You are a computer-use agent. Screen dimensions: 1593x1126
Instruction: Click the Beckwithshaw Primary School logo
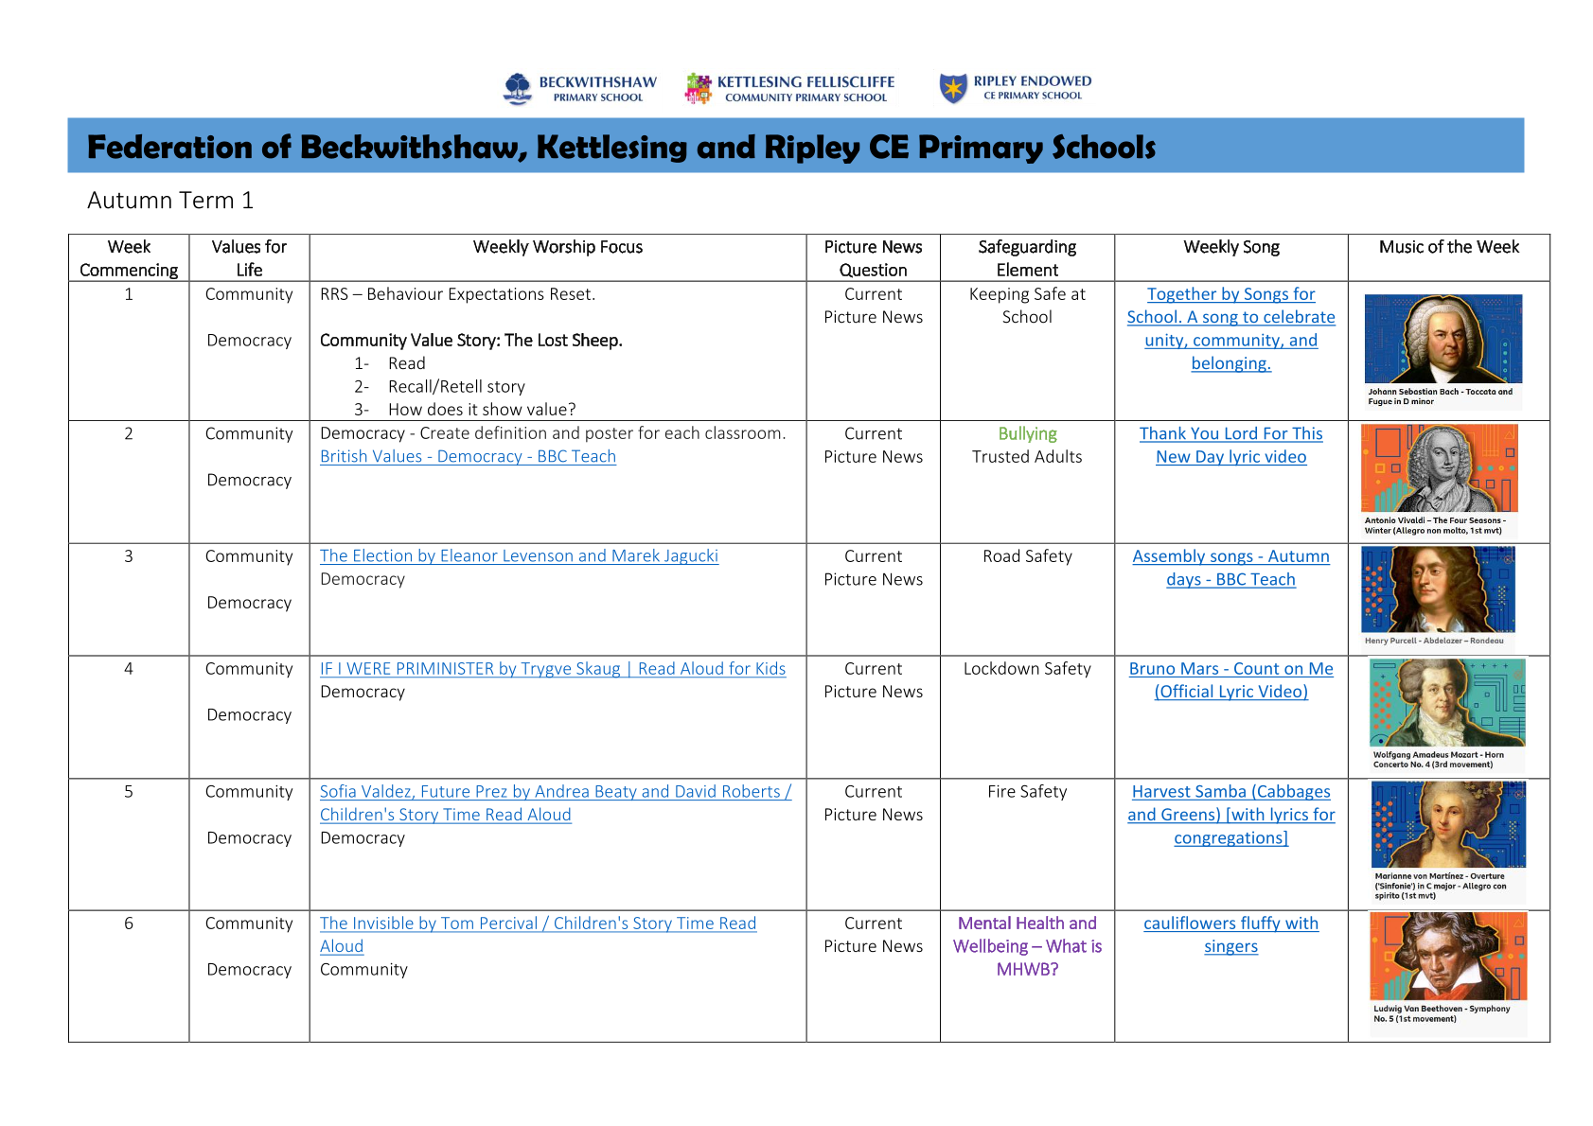pos(579,89)
